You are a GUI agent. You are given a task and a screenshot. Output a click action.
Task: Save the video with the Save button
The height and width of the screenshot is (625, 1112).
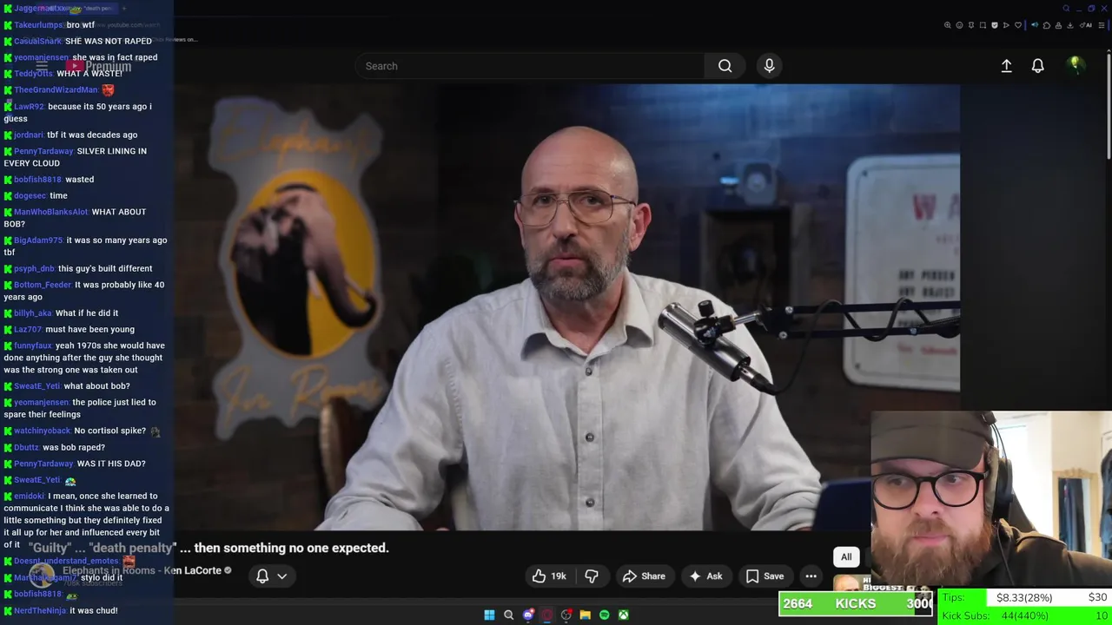764,576
